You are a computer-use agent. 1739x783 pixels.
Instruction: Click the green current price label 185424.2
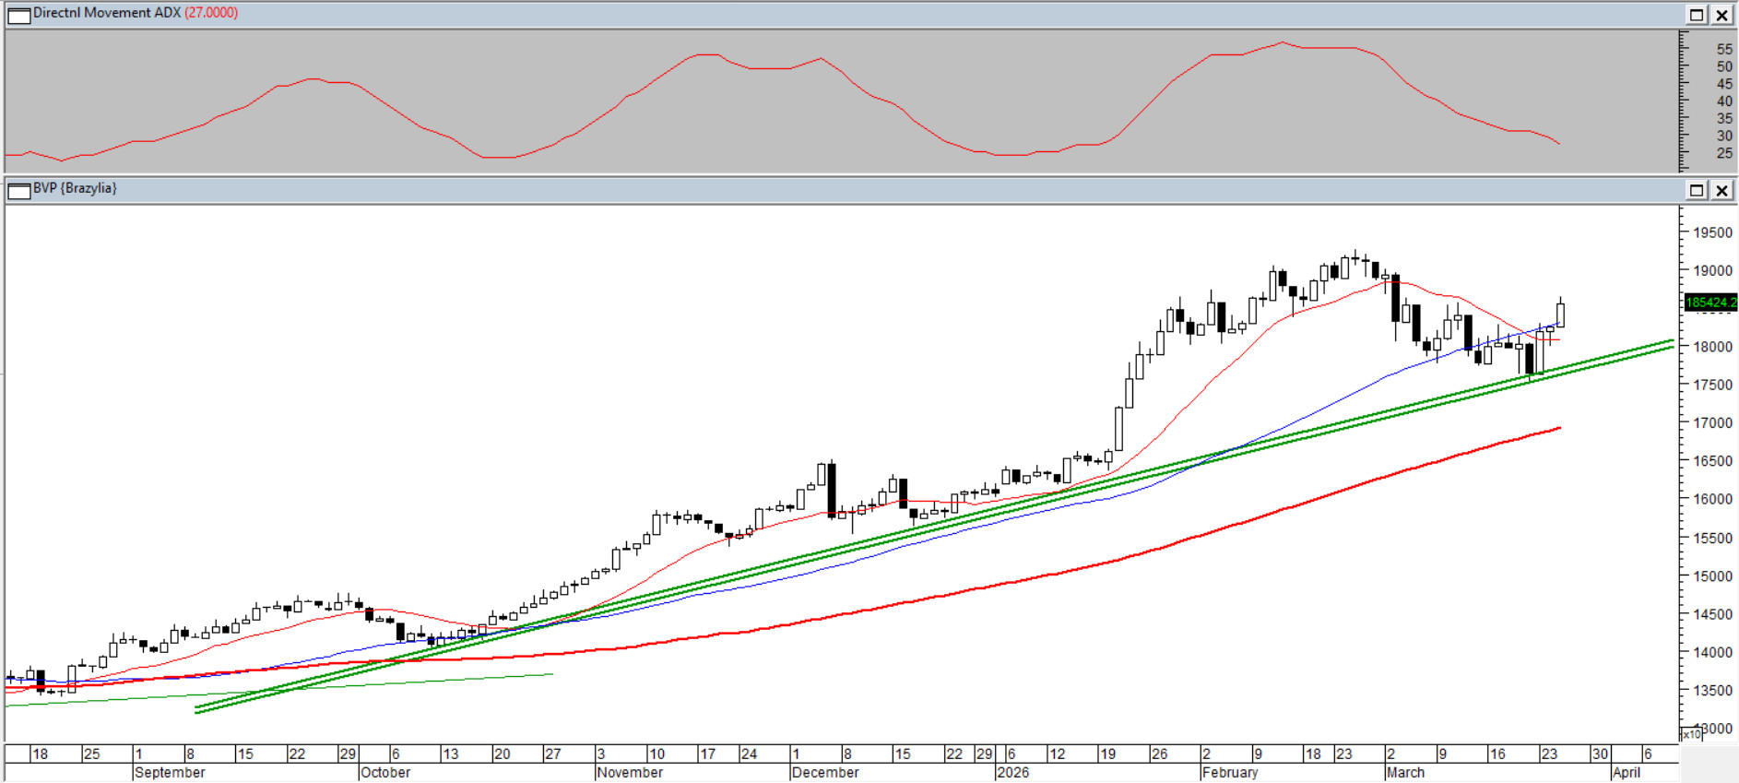[1709, 303]
